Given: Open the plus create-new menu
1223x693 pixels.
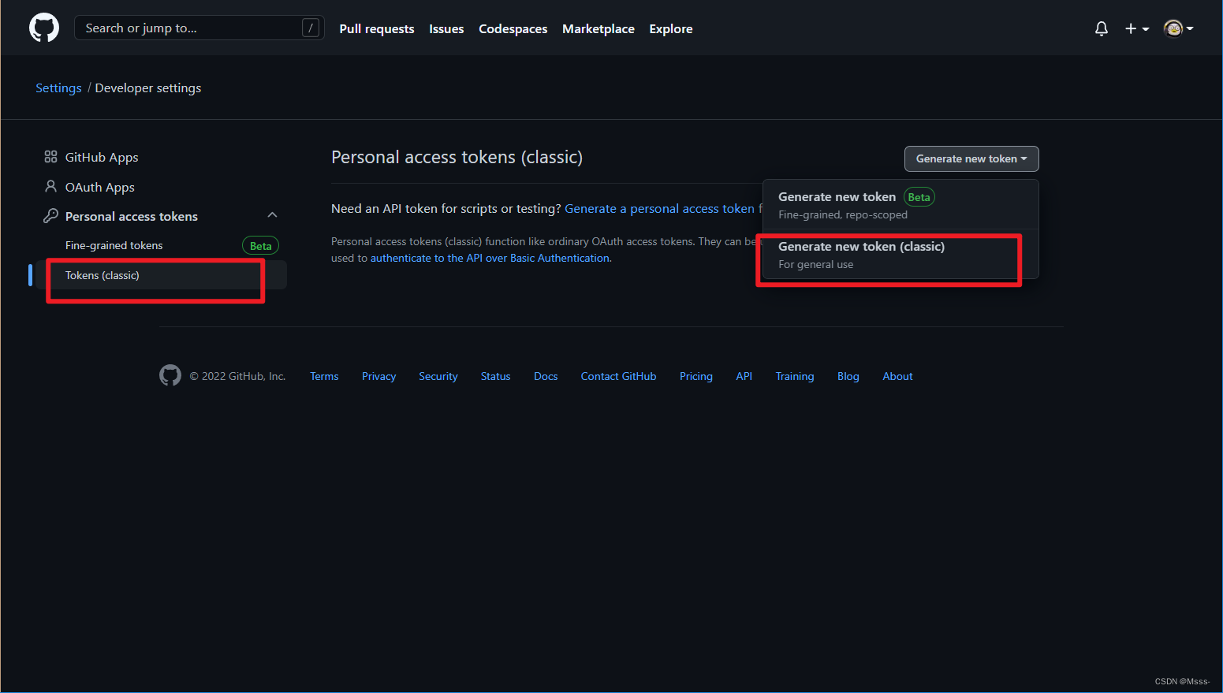Looking at the screenshot, I should tap(1136, 28).
